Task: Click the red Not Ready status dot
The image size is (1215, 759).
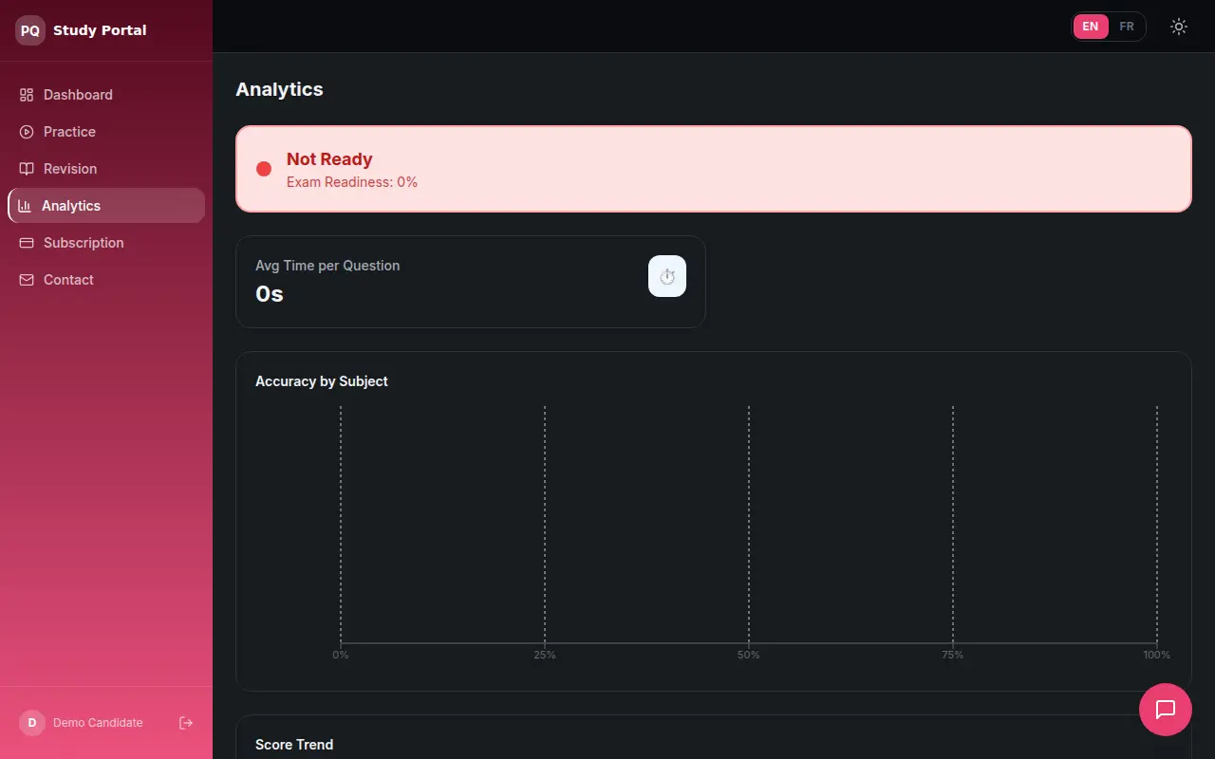Action: pos(264,169)
